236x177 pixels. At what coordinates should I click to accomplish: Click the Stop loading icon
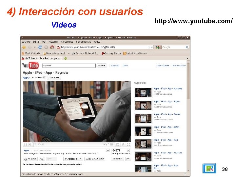coord(46,47)
